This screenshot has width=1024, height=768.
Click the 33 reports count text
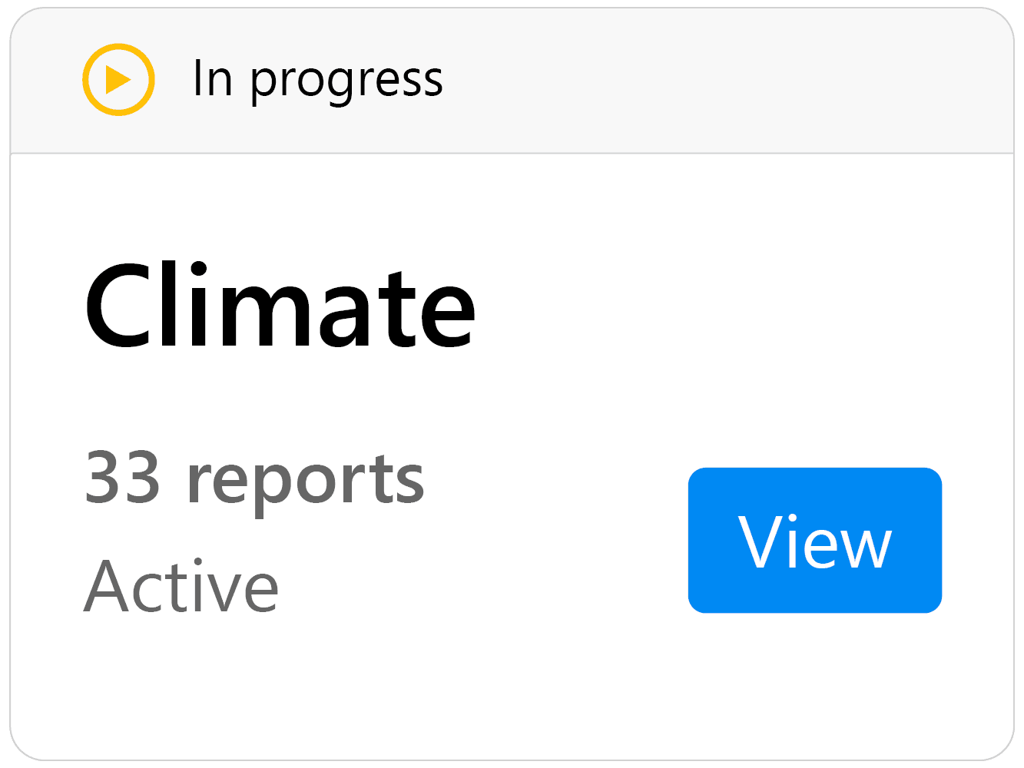tap(254, 479)
